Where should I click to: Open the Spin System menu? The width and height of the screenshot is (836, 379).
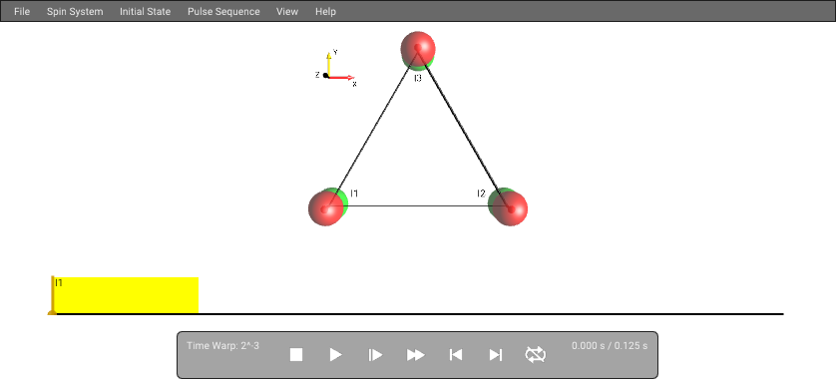[75, 11]
